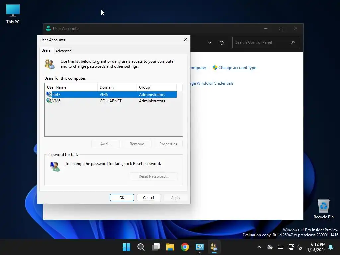Click the Apply button
The height and width of the screenshot is (255, 340).
(175, 198)
